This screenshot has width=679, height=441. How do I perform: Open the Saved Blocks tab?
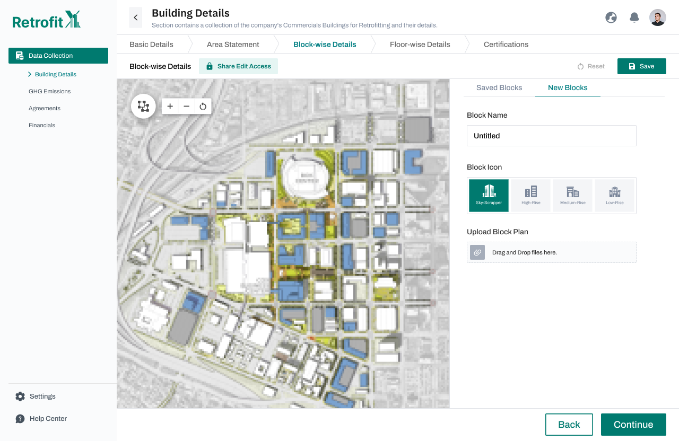click(499, 87)
